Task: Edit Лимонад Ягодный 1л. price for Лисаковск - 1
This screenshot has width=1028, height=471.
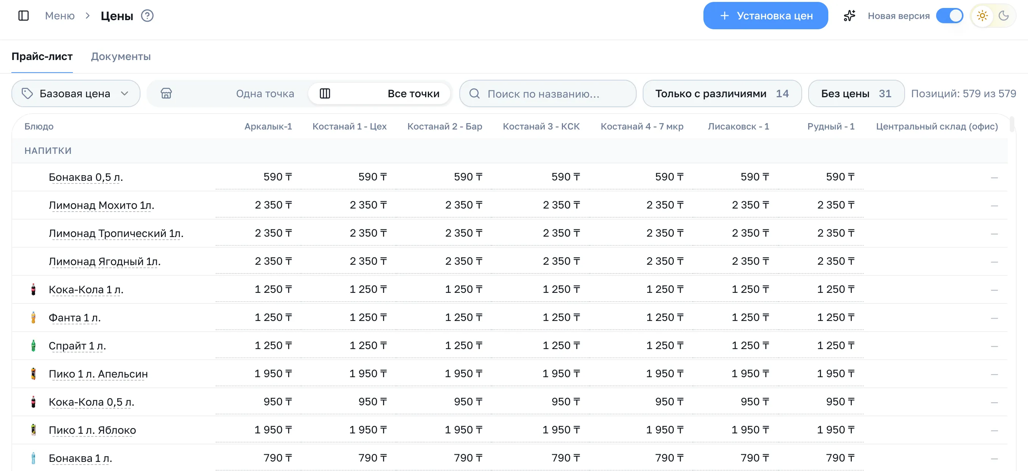Action: pos(750,261)
